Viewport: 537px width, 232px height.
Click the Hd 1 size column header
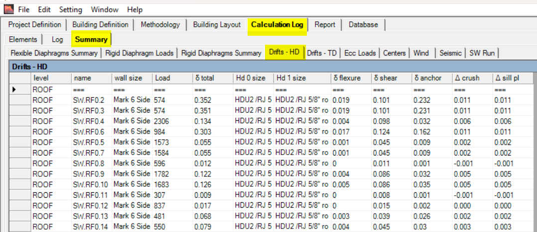click(x=302, y=78)
